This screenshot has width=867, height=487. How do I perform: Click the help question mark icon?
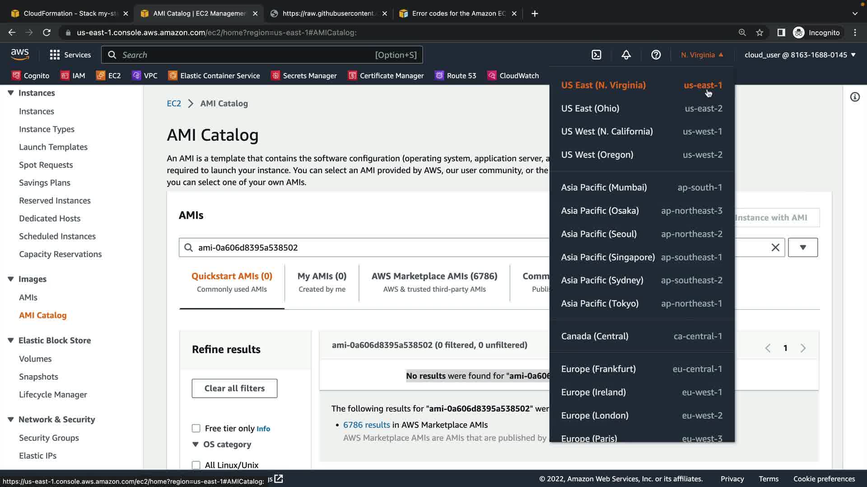click(656, 55)
